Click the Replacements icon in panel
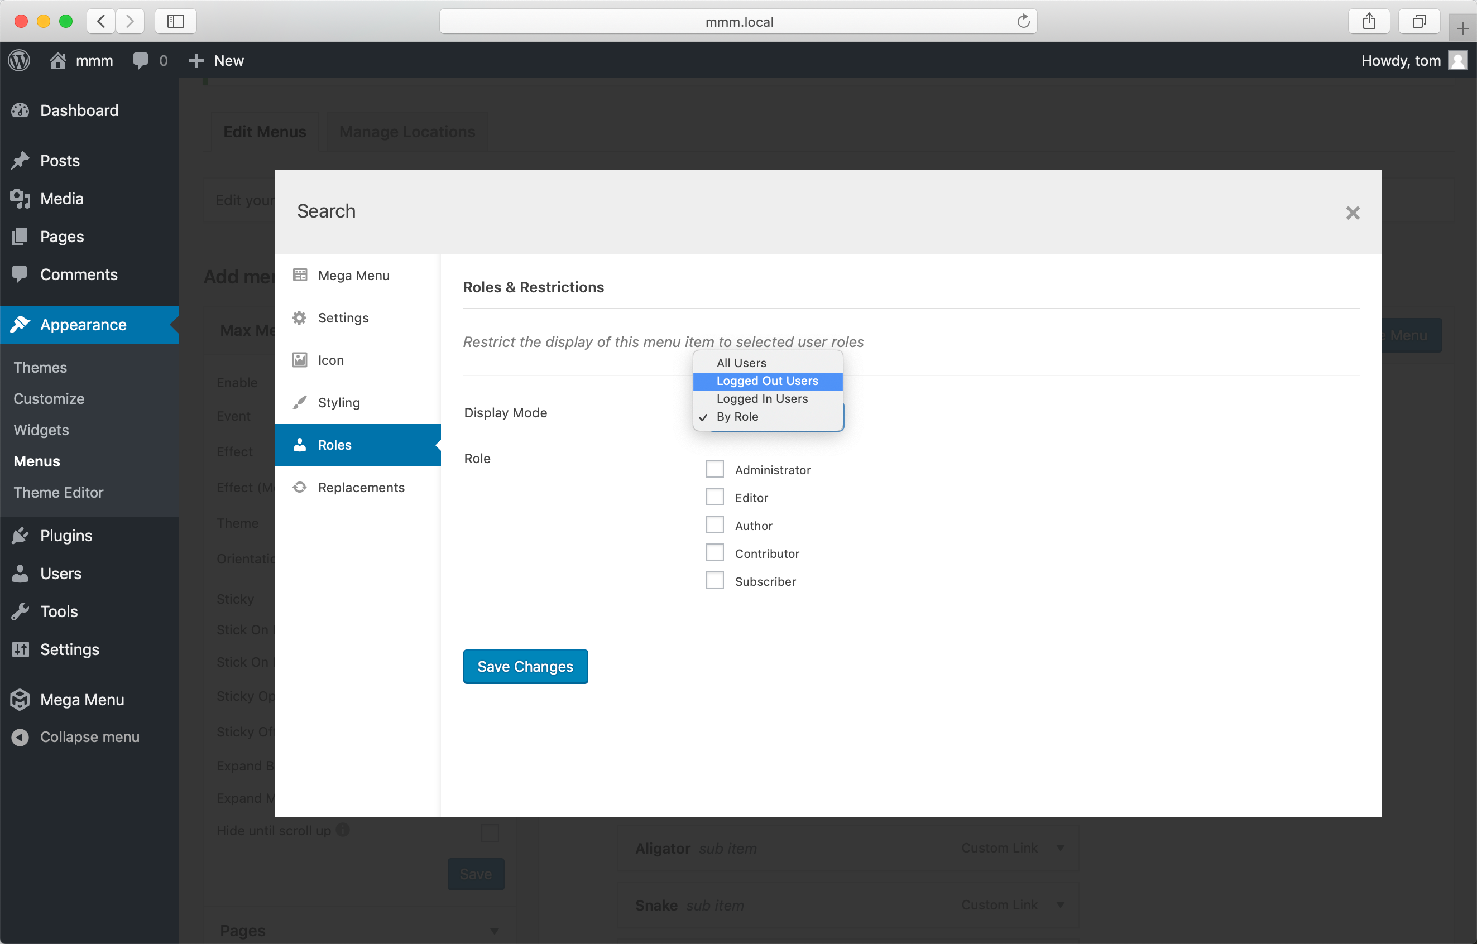Screen dimensions: 1477x944 300,487
